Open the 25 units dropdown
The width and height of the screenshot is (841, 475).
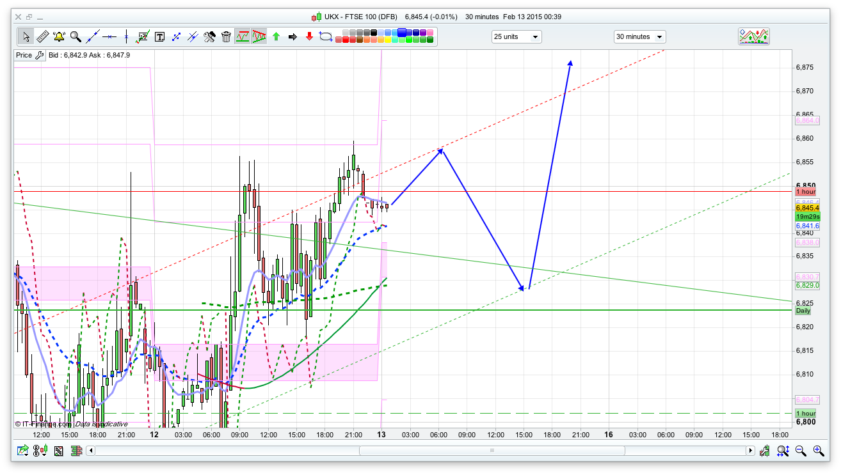click(x=517, y=37)
